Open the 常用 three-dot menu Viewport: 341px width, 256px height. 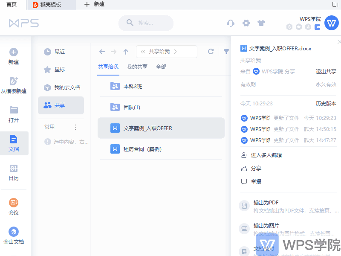coord(75,127)
